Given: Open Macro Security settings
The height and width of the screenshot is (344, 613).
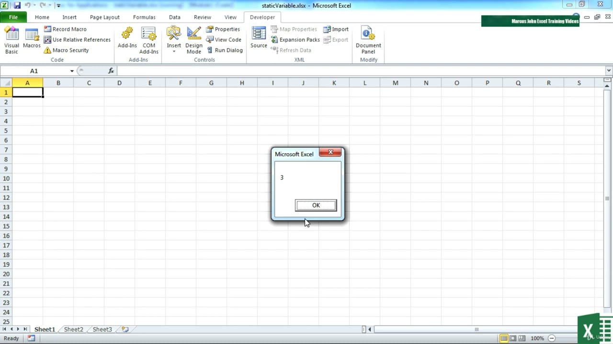Looking at the screenshot, I should coord(66,50).
